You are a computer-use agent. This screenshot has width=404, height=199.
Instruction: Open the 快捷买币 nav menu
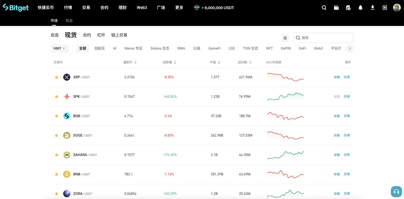point(45,8)
